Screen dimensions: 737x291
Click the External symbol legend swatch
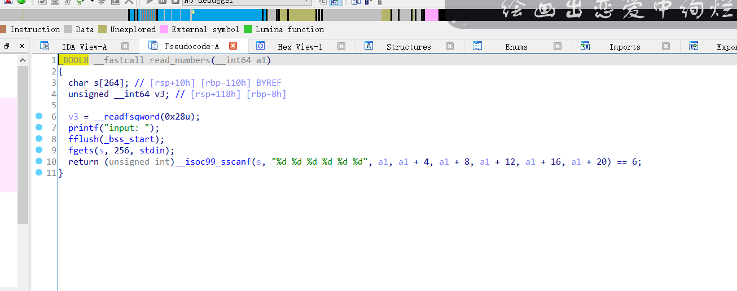[164, 29]
